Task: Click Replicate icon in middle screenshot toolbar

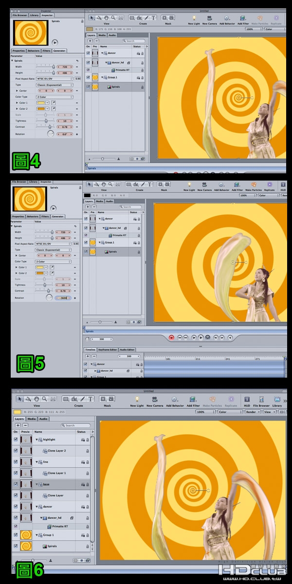Action: [x=271, y=184]
